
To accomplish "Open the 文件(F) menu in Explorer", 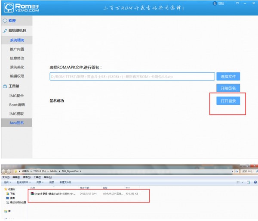I will [x=6, y=177].
